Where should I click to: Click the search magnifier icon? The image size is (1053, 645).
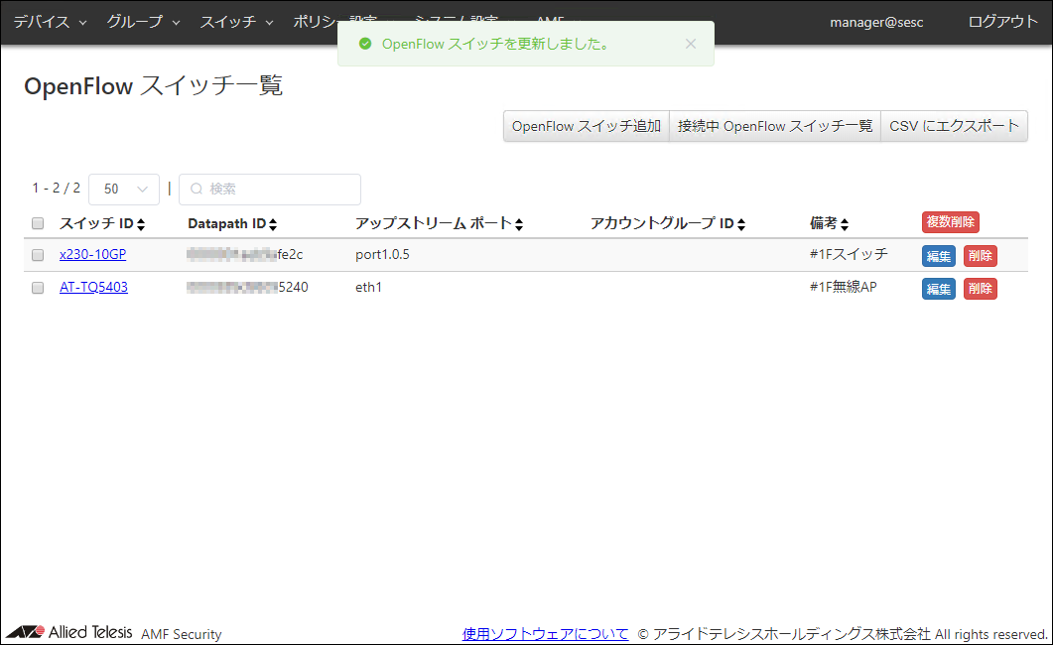tap(197, 190)
